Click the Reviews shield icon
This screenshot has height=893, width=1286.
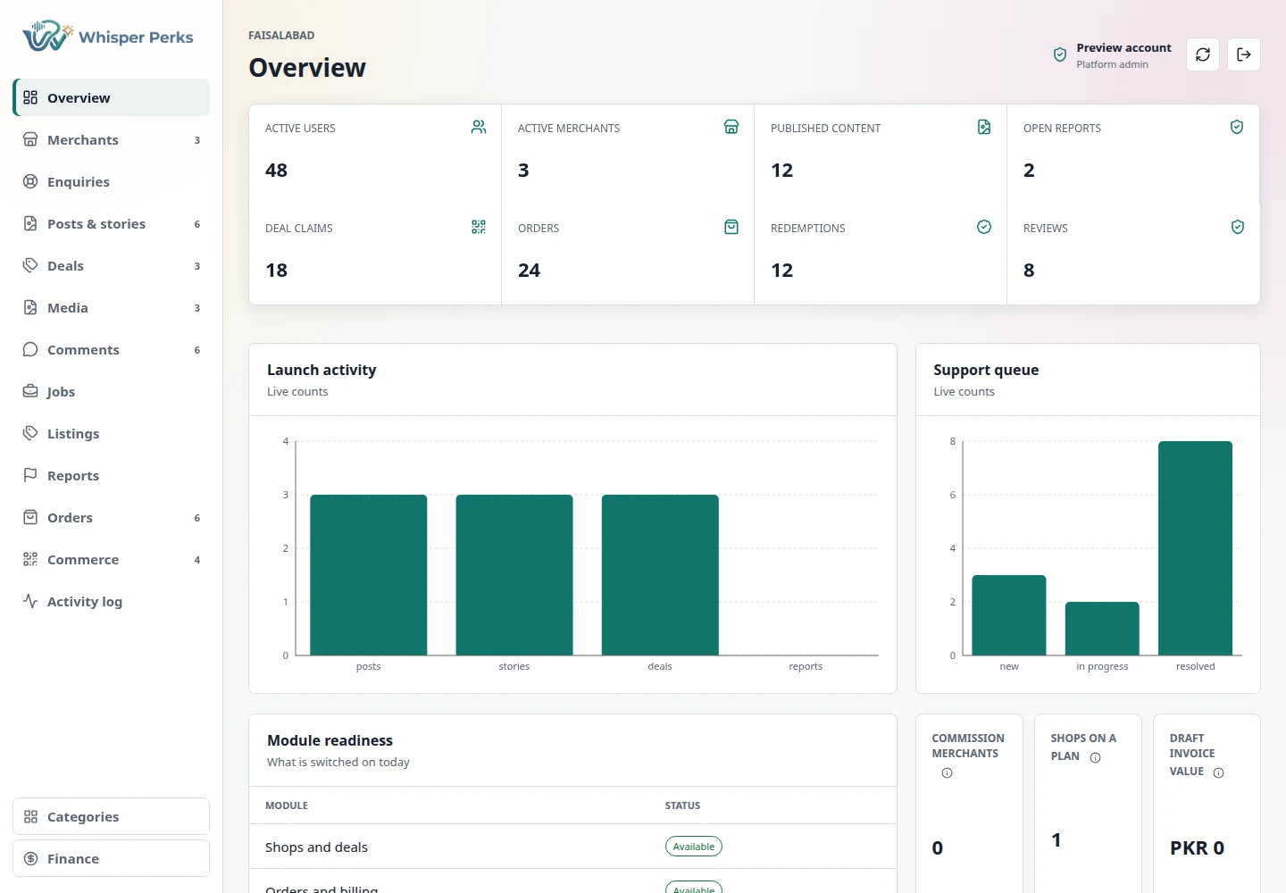click(1238, 227)
